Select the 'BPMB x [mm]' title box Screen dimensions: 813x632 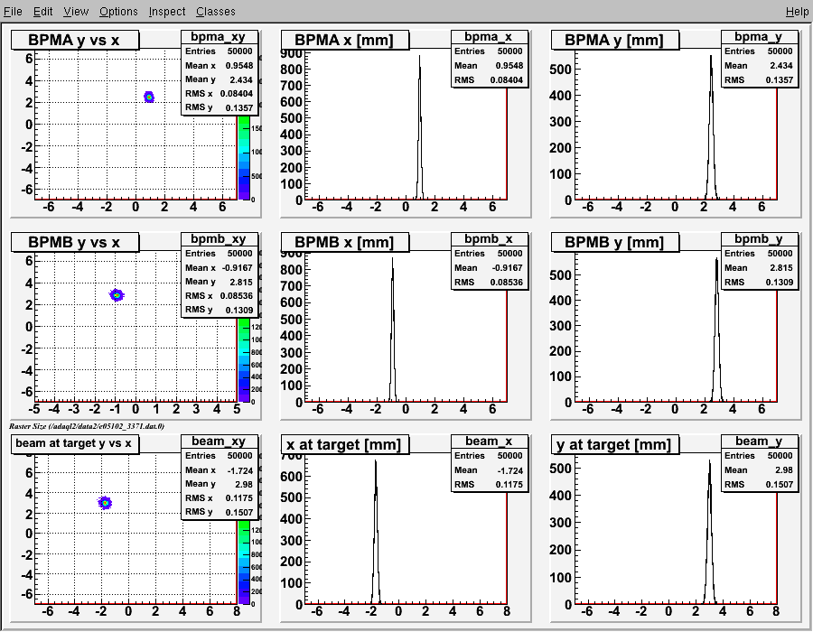click(x=344, y=242)
